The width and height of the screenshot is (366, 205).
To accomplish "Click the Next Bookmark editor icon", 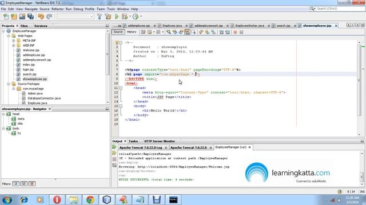I will click(207, 32).
